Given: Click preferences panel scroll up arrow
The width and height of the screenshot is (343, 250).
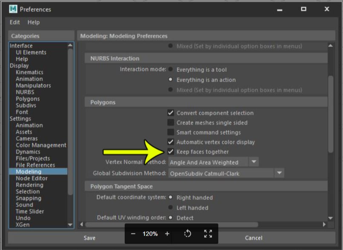Looking at the screenshot, I should (x=331, y=45).
